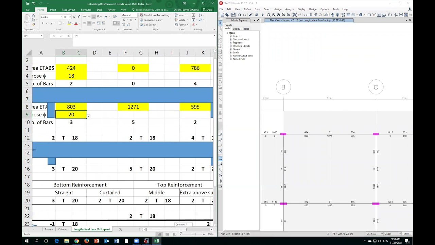Expand the Structure Layout tree node
This screenshot has height=245, width=435.
point(231,39)
